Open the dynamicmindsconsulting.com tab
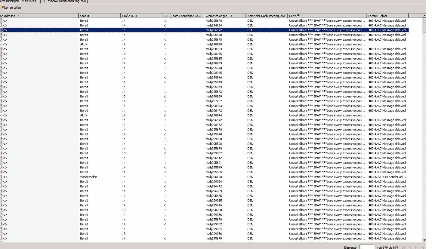The image size is (432, 249). [64, 1]
